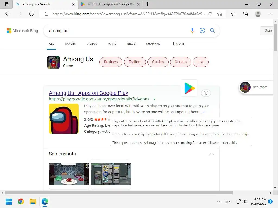Image resolution: width=278 pixels, height=208 pixels.
Task: Add this page to favorites star icon
Action: point(220,14)
